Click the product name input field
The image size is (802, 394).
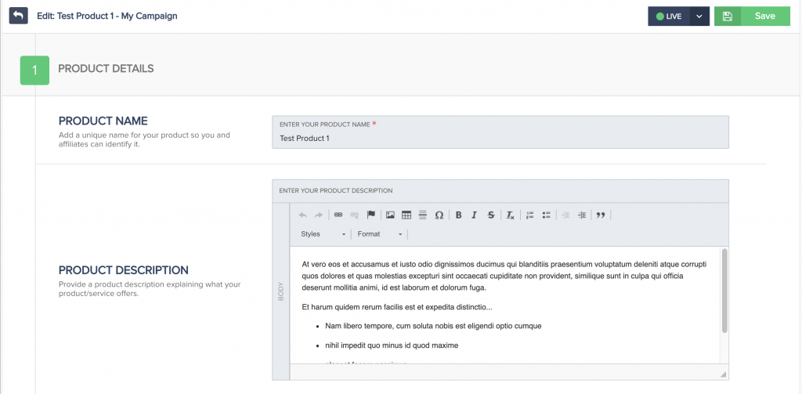click(500, 139)
